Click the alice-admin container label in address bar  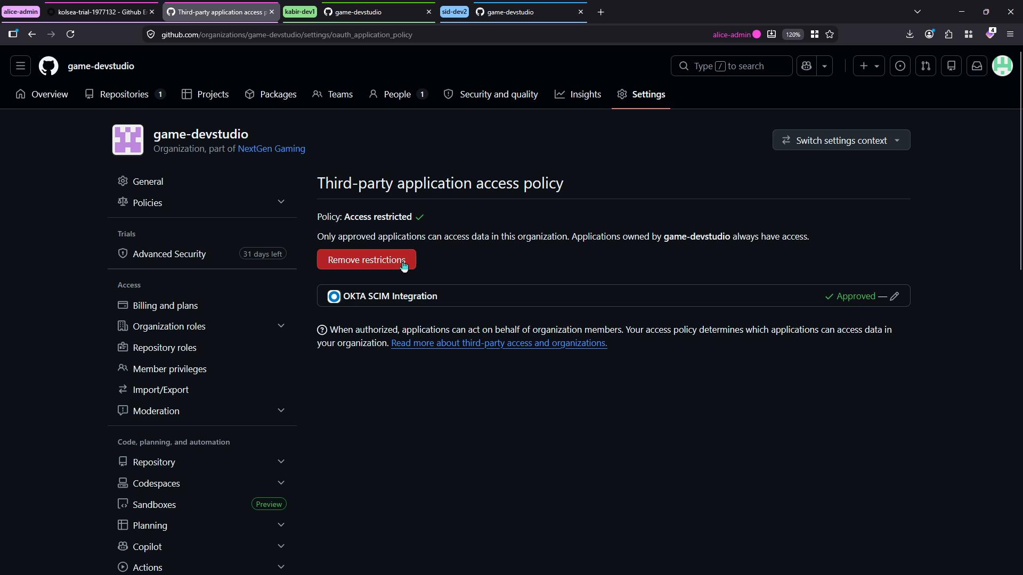736,35
